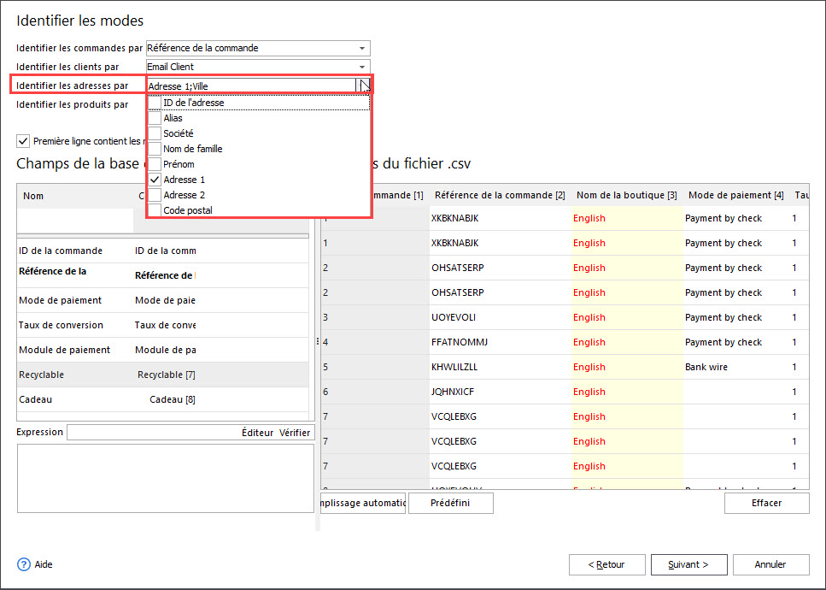Image resolution: width=826 pixels, height=590 pixels.
Task: Click the Aide help icon
Action: [x=24, y=564]
